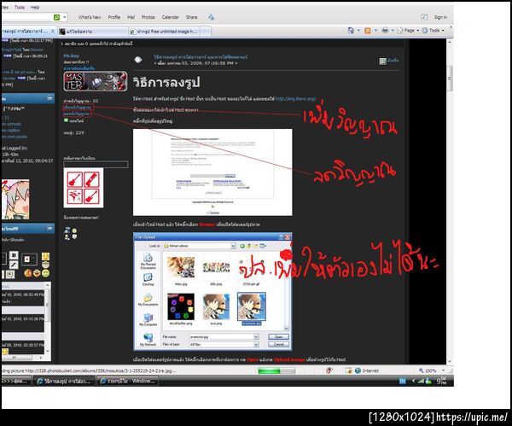
Task: Click the icon left of Sign in
Action: 424,17
